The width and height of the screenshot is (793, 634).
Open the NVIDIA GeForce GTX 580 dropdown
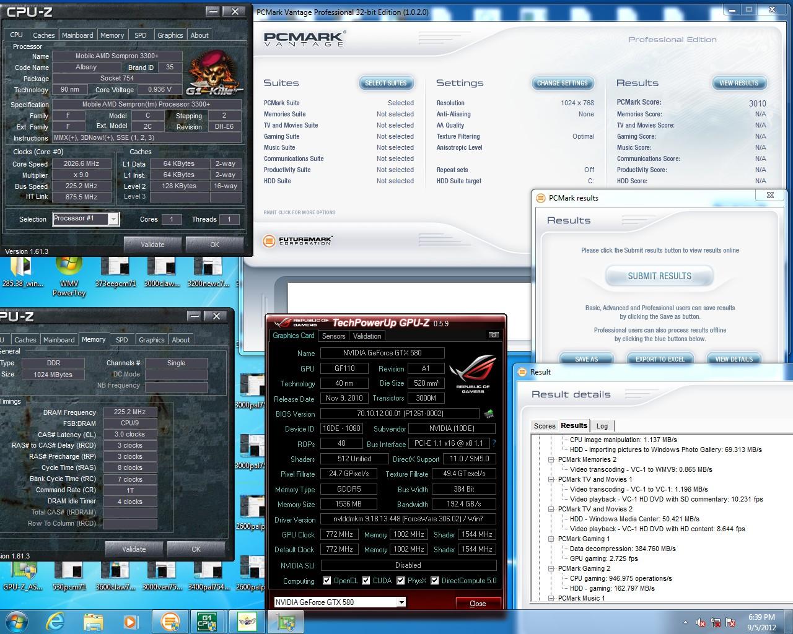pos(401,602)
